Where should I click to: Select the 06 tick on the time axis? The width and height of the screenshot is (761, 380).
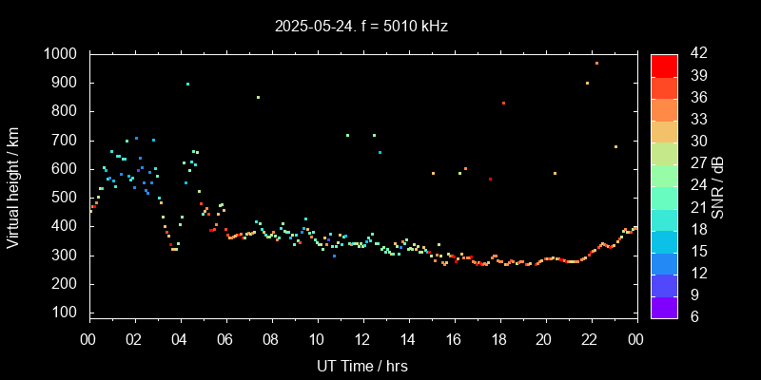pos(224,339)
